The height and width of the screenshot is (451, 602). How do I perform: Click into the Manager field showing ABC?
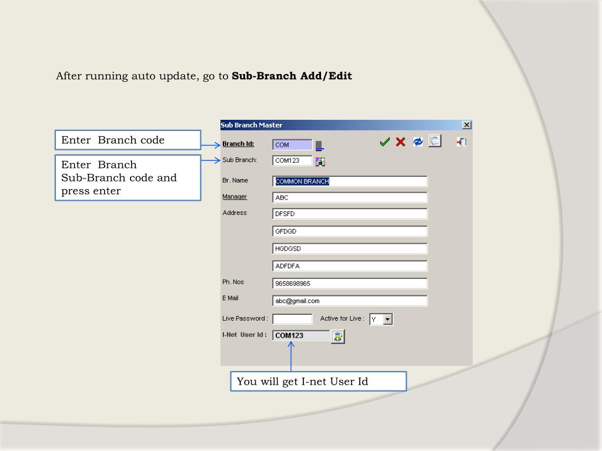(x=350, y=198)
